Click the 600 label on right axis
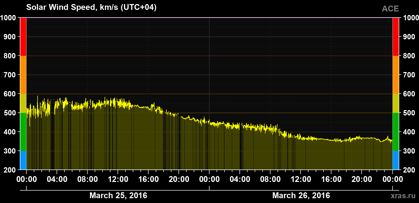The image size is (419, 203). tap(409, 94)
